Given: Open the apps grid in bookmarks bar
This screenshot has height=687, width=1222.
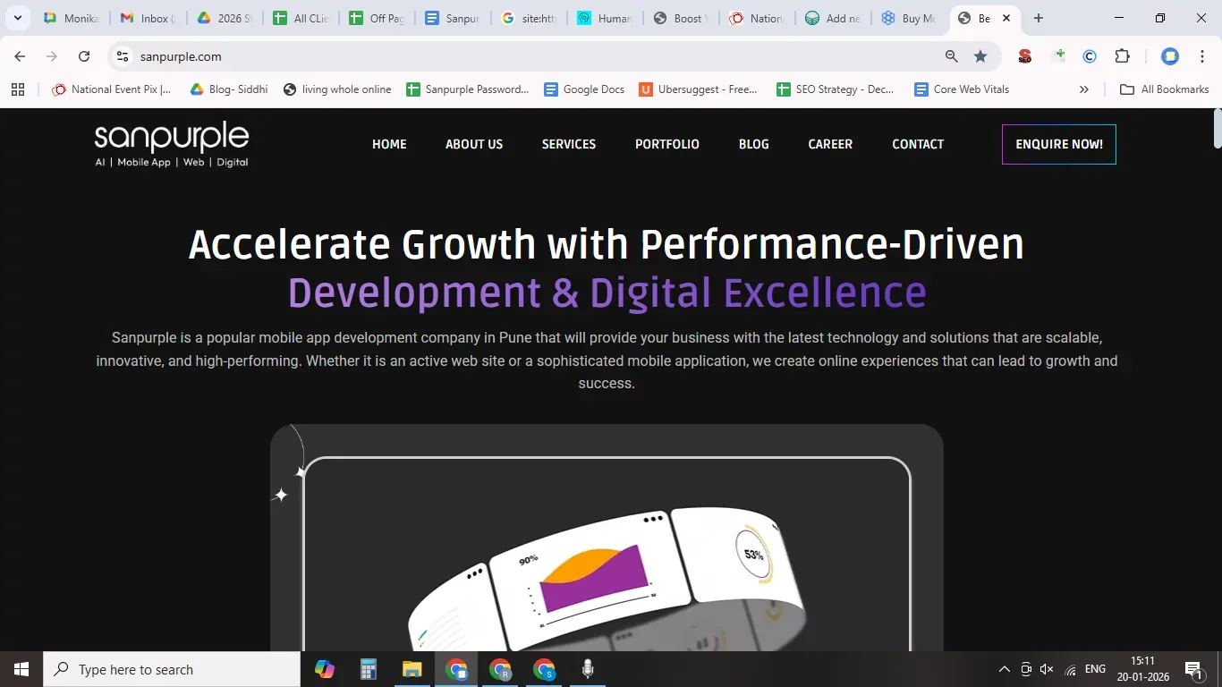Looking at the screenshot, I should tap(18, 89).
